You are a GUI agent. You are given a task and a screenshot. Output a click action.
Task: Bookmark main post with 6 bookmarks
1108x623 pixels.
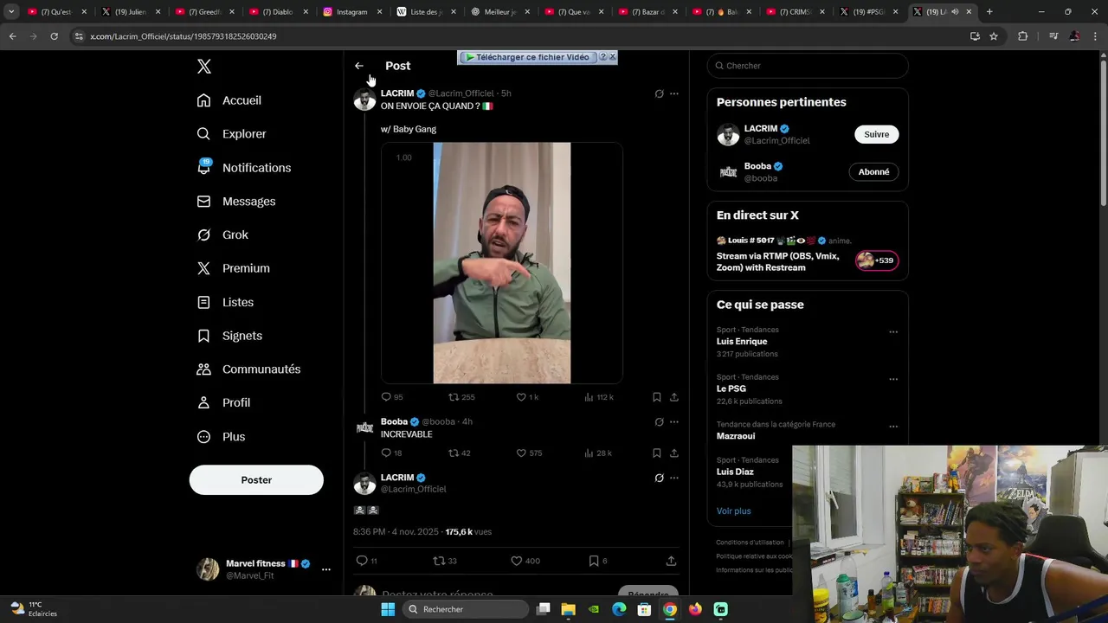(x=597, y=561)
